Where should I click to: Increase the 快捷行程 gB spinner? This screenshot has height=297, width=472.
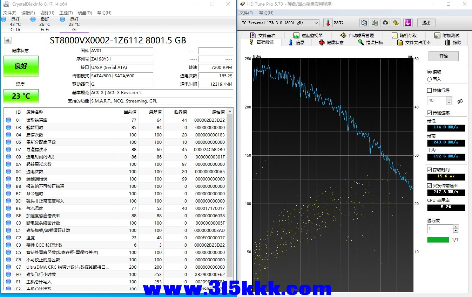click(x=449, y=98)
